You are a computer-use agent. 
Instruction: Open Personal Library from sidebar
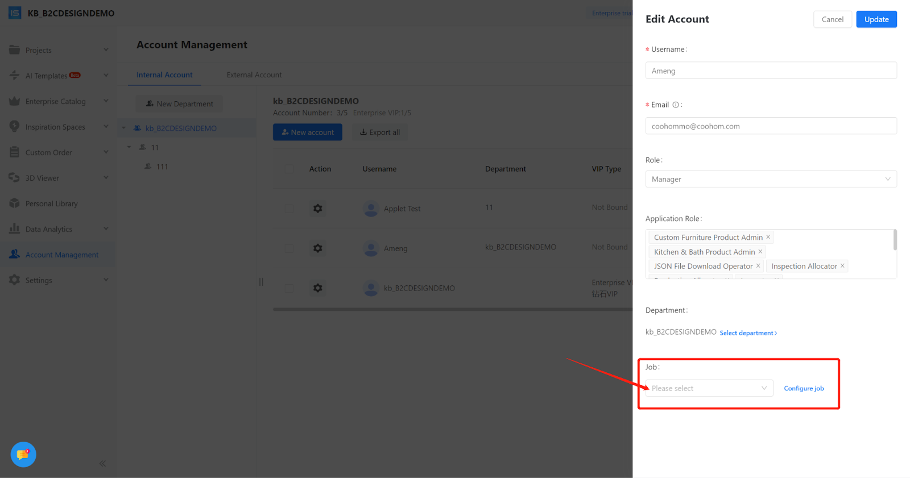[51, 203]
